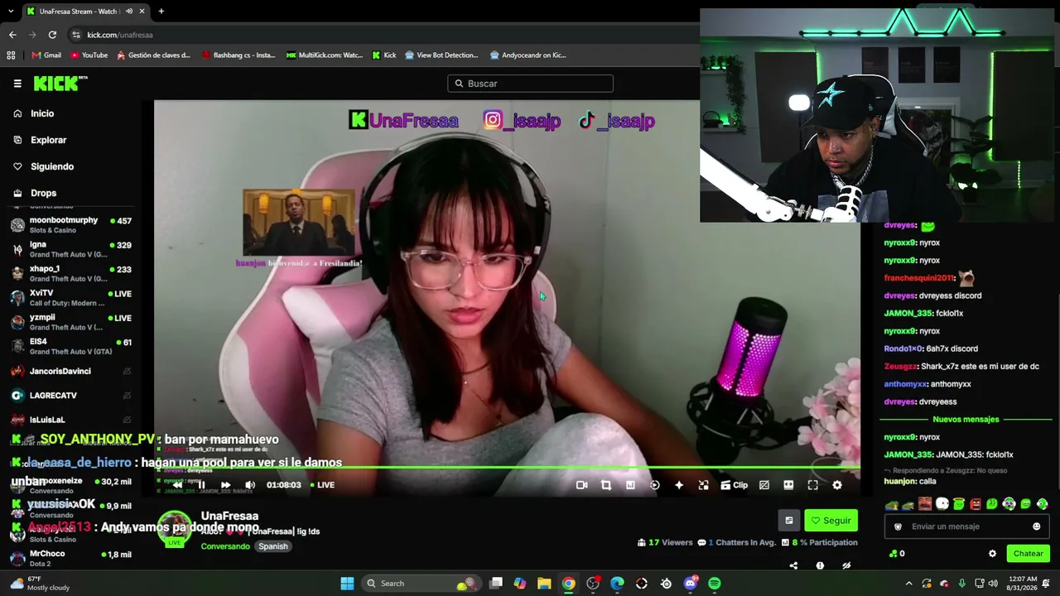This screenshot has width=1060, height=596.
Task: Open MrChoco channel in sidebar
Action: pos(70,559)
